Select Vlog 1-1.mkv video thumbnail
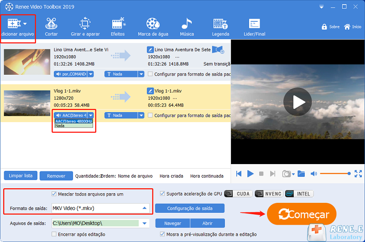Image resolution: width=365 pixels, height=242 pixels. click(x=27, y=103)
